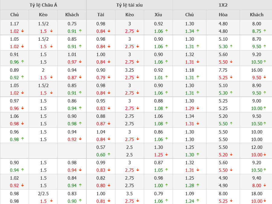
Task: Click down arrow next to red 0.81
Action: (109, 201)
